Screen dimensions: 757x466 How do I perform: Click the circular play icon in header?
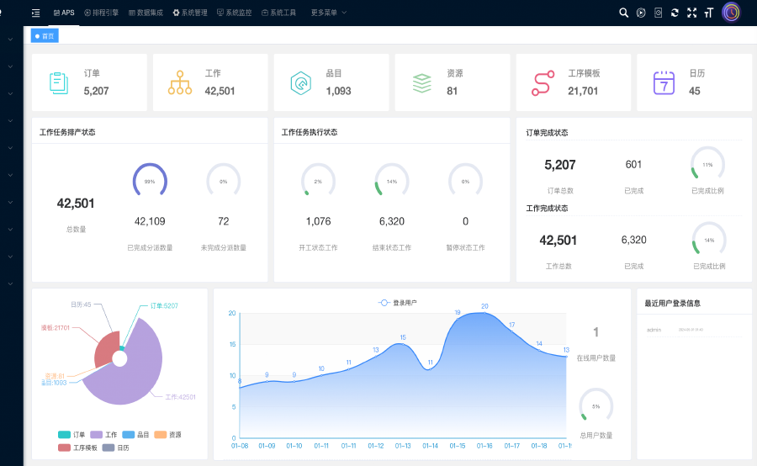[x=641, y=13]
